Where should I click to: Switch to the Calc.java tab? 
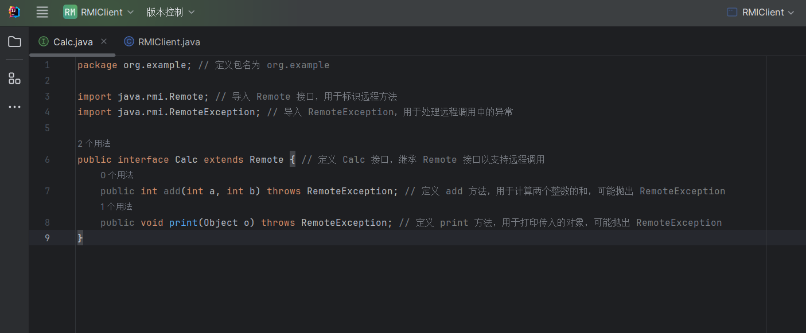73,42
